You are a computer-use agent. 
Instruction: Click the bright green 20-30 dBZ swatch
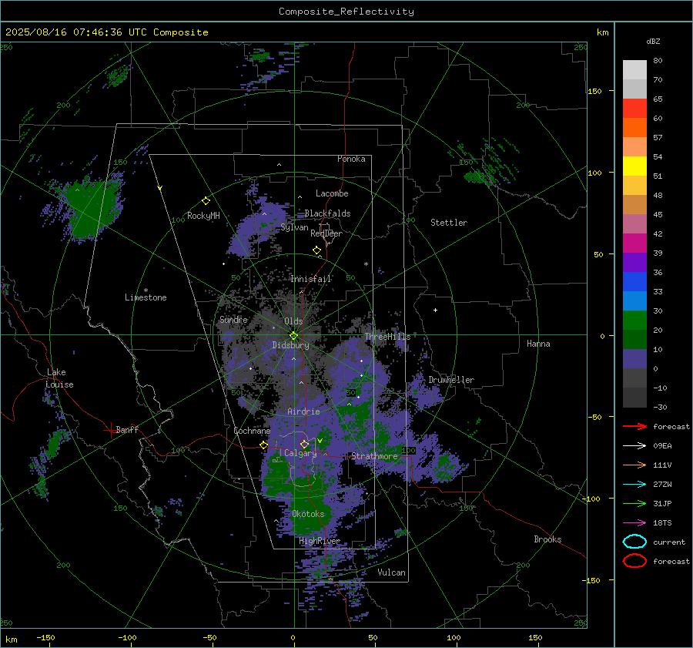[x=634, y=320]
